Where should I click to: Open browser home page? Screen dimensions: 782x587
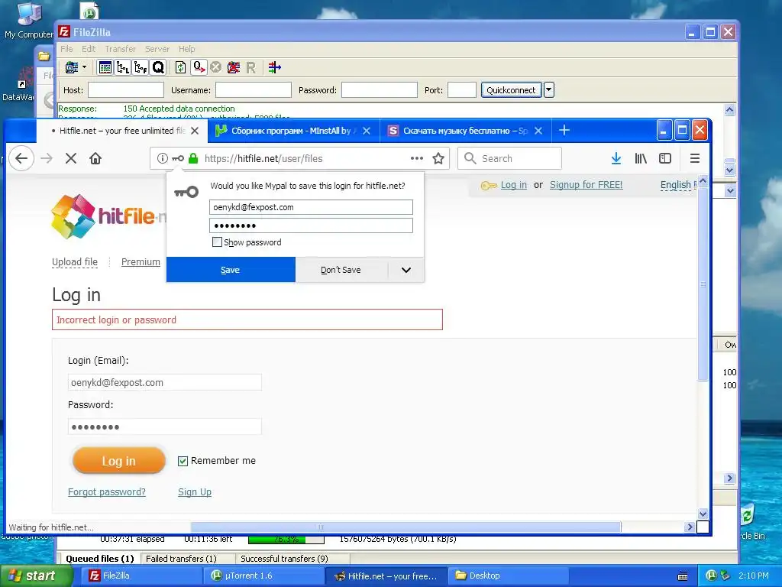point(95,158)
